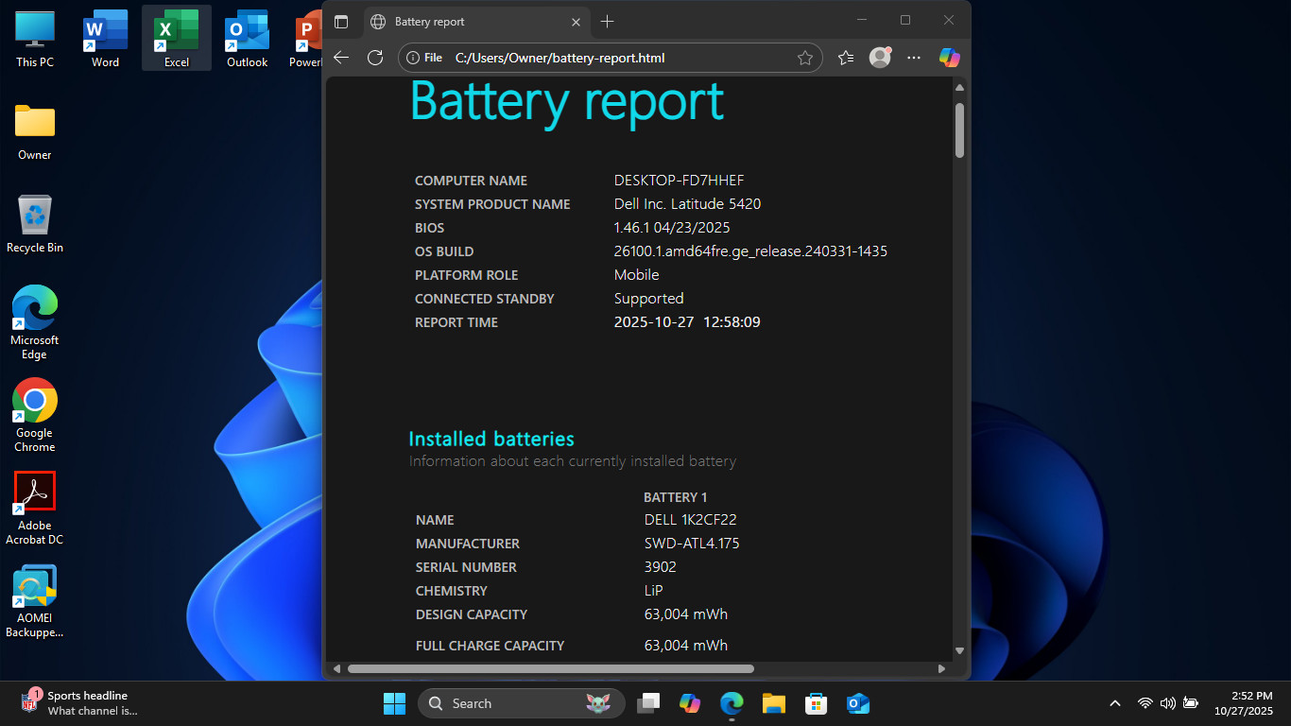Viewport: 1291px width, 726px height.
Task: Click the battery tray icon
Action: [1191, 703]
